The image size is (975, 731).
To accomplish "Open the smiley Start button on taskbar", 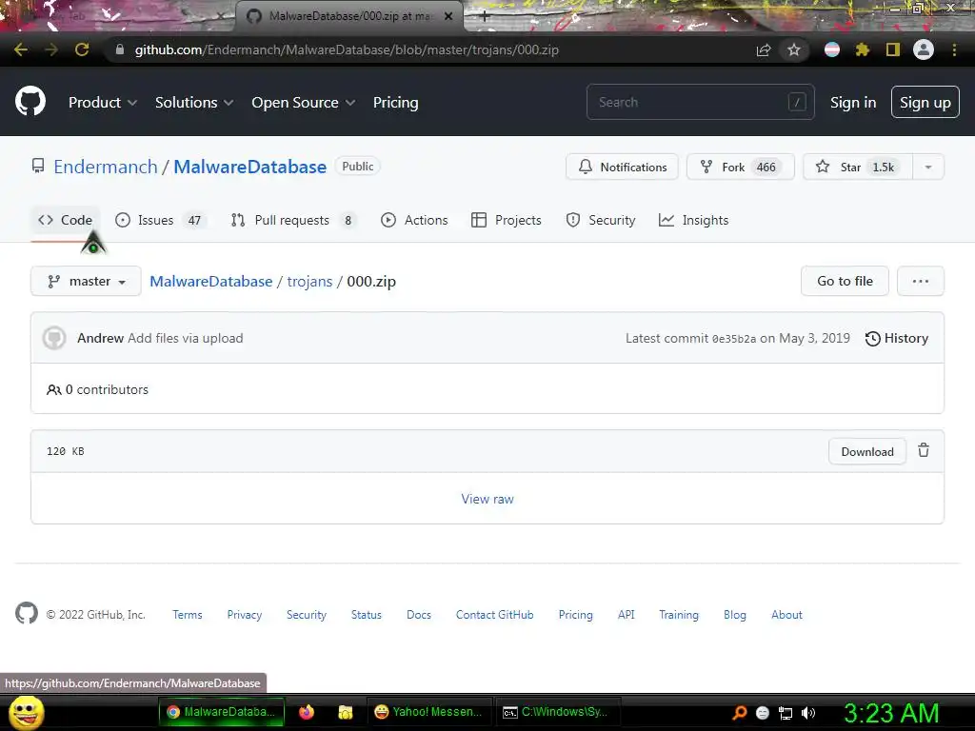I will click(26, 712).
